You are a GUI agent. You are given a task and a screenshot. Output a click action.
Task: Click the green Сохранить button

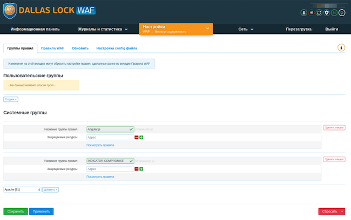[x=16, y=211]
